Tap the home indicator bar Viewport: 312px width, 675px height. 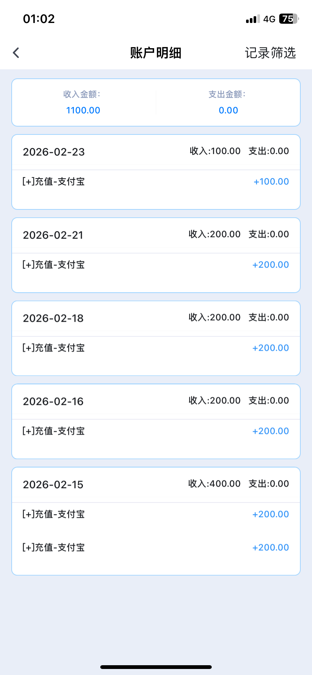(156, 667)
